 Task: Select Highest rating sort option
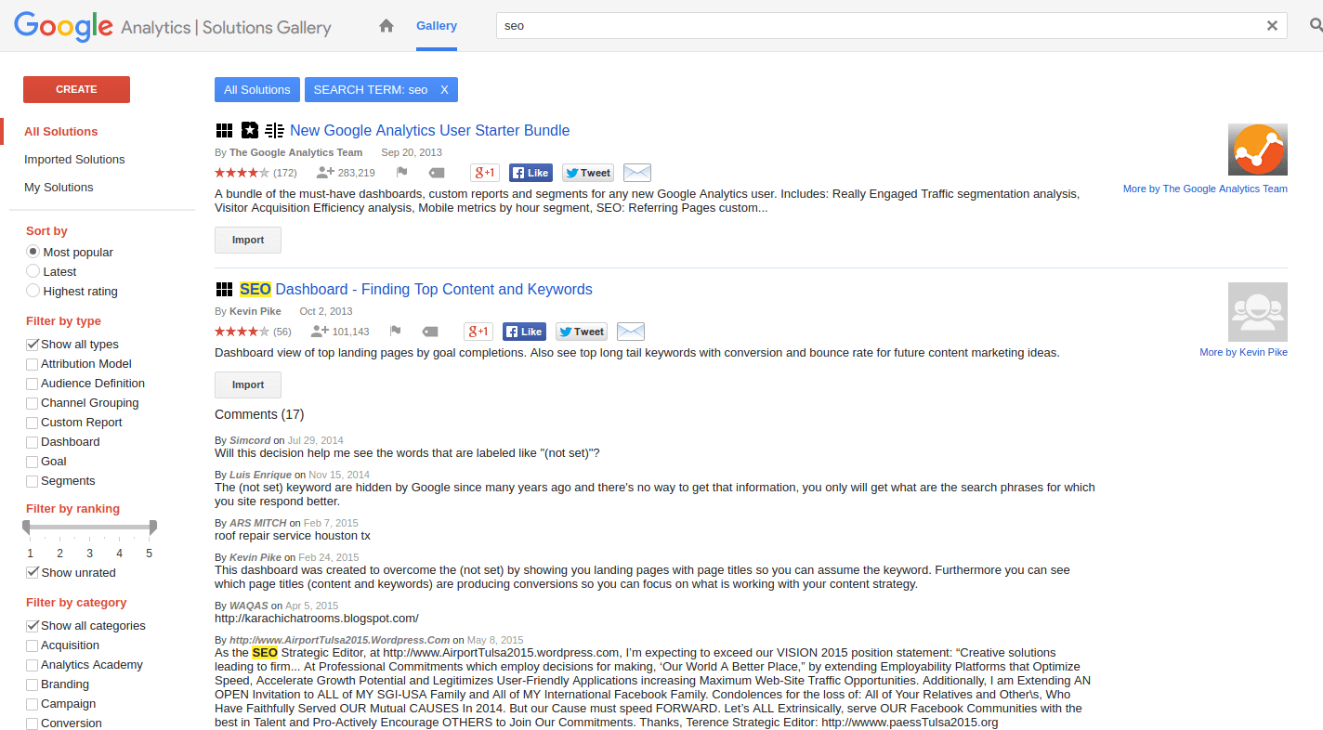point(33,291)
